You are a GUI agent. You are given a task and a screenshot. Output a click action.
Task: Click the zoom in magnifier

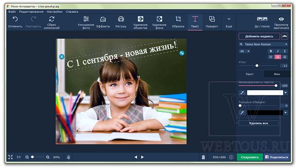tap(48, 157)
